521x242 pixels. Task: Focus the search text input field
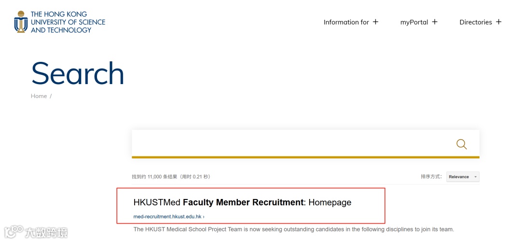point(289,143)
